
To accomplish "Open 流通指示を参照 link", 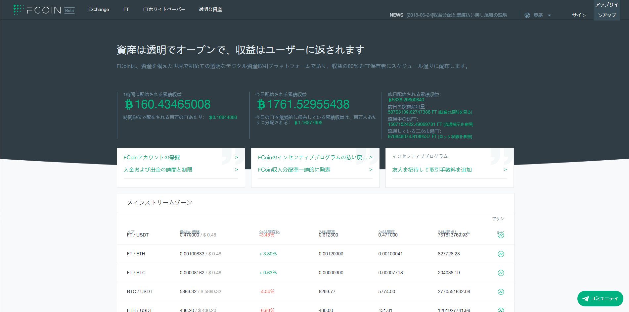I will point(458,125).
